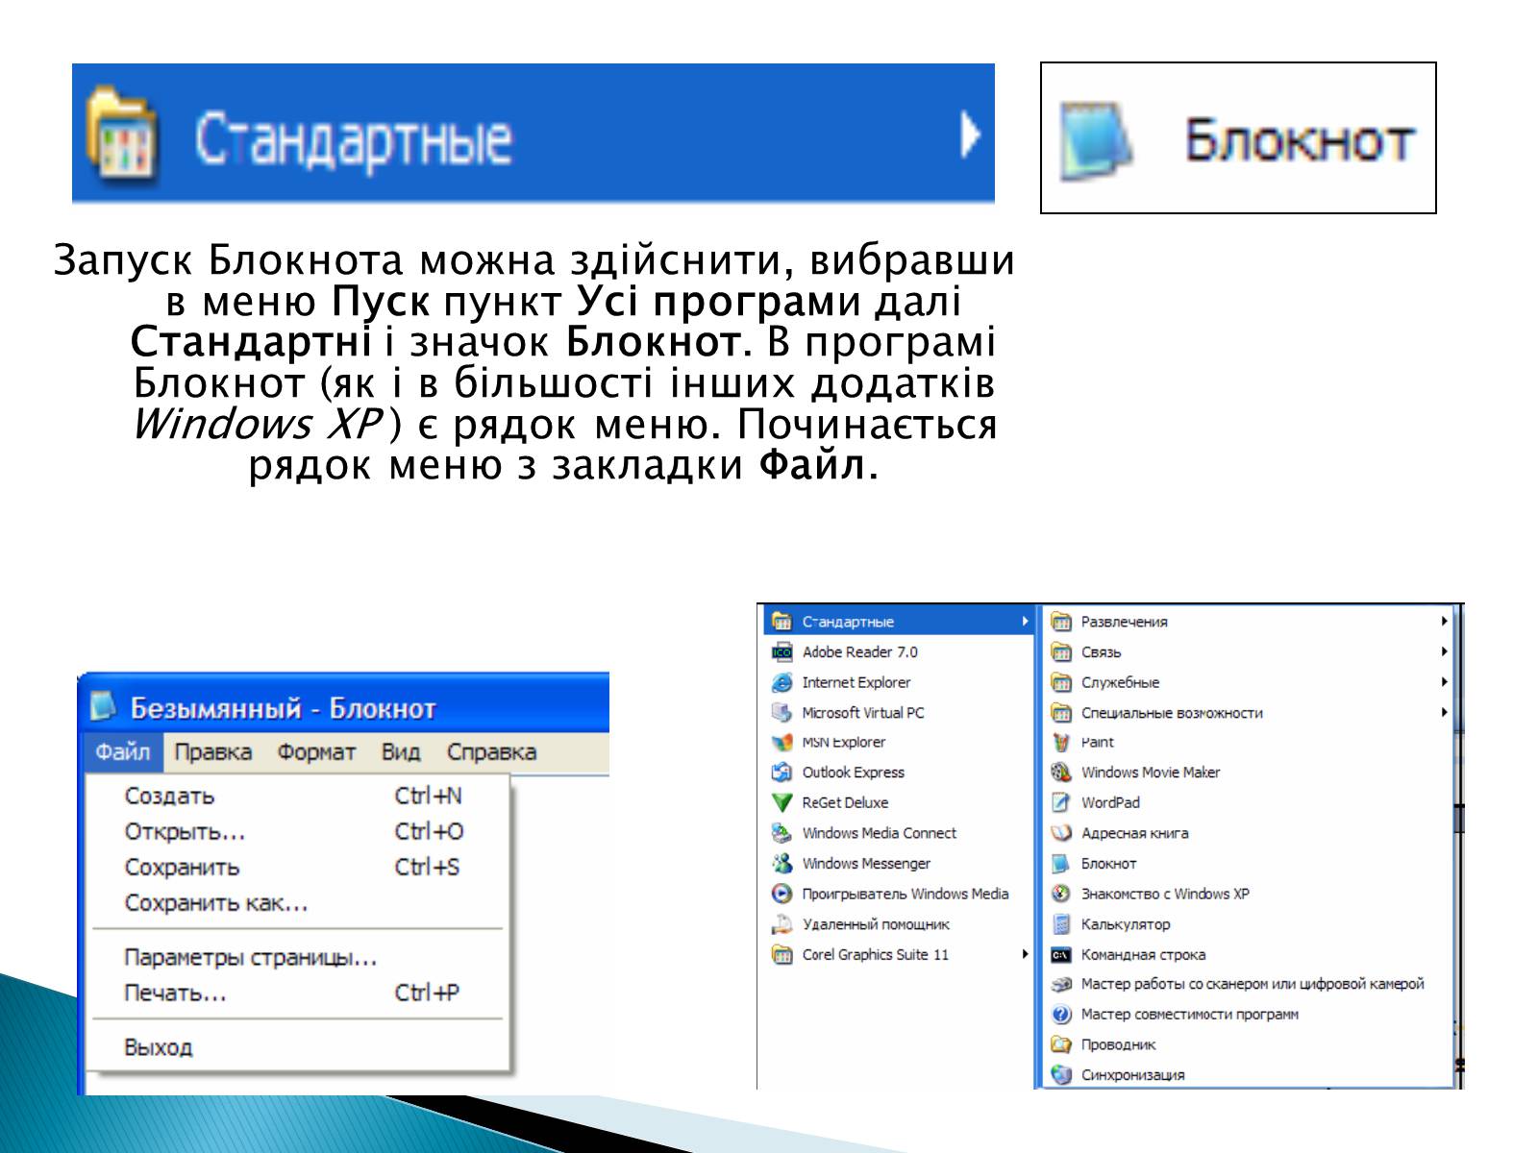Click the Windows Messenger label

point(866,864)
